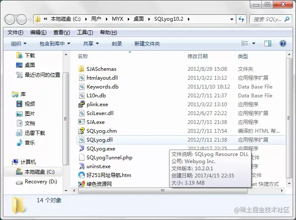Expand the address bar history dropdown
296x220 pixels.
point(232,19)
